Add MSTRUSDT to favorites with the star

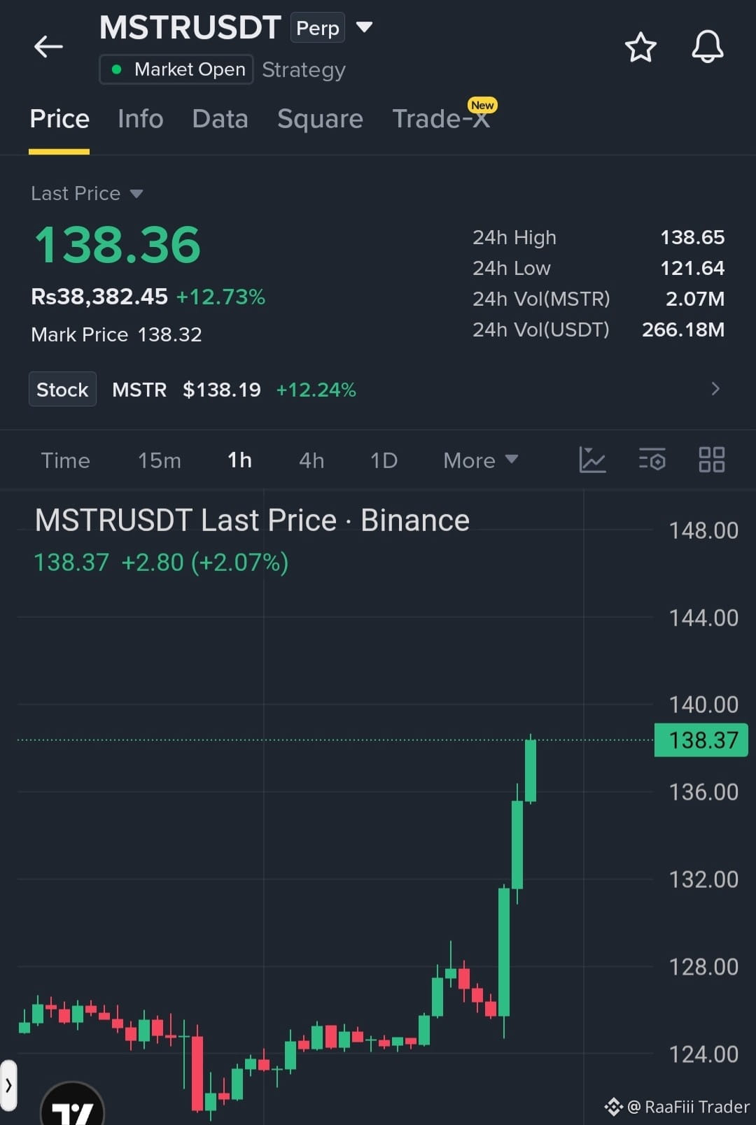tap(640, 47)
